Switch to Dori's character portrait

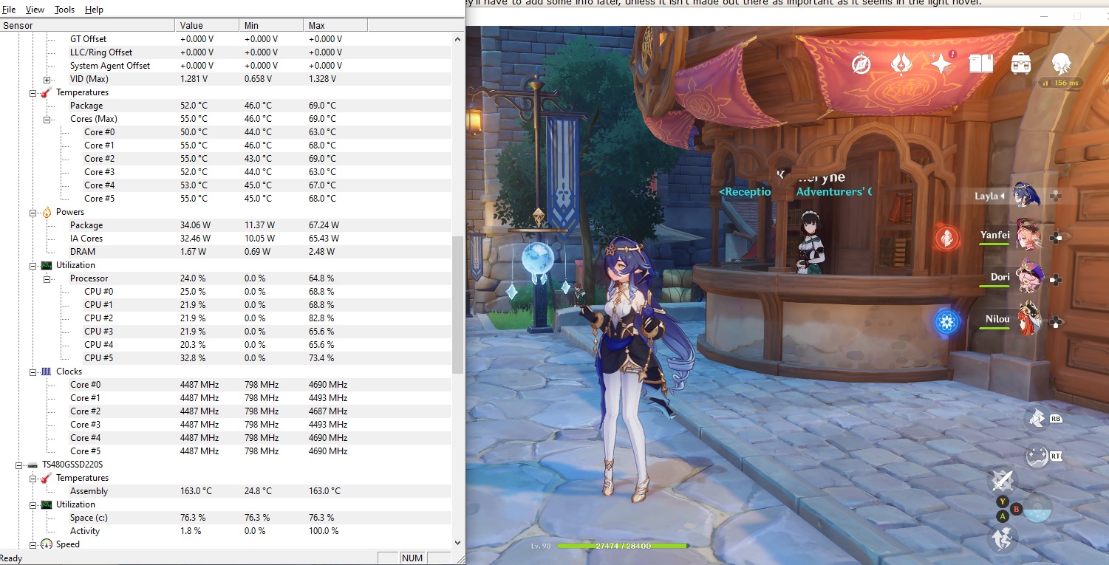[x=1028, y=278]
